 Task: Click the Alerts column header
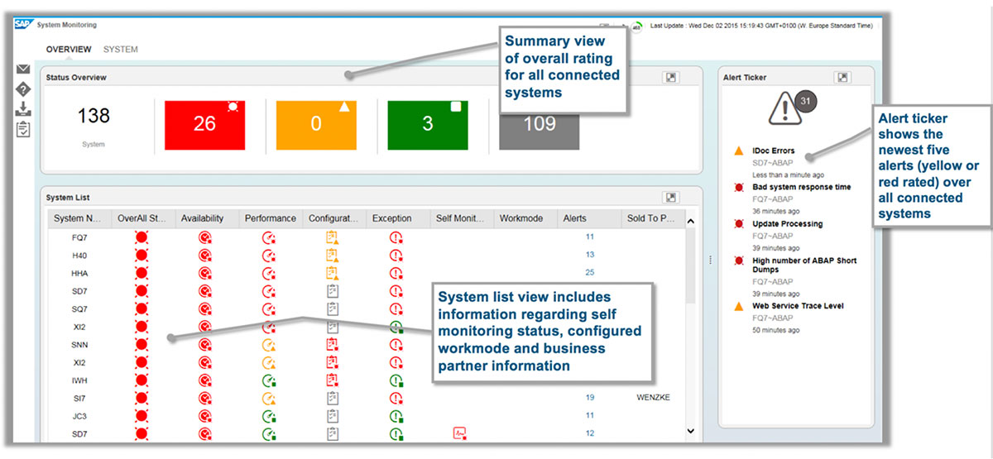pyautogui.click(x=588, y=218)
